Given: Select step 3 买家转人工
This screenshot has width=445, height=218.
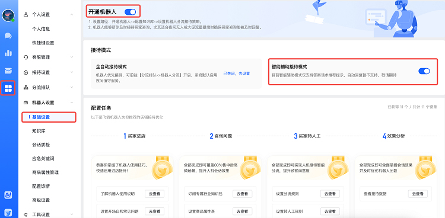Looking at the screenshot, I should coord(307,136).
